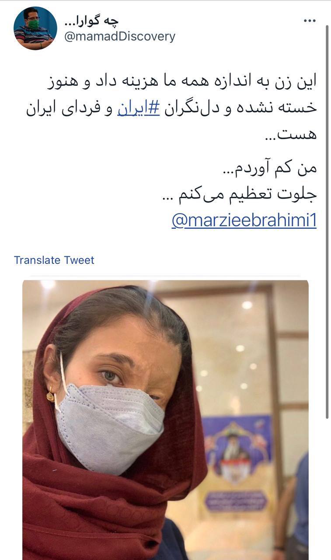Click the display name چه گوارا
This screenshot has height=560, width=331.
[91, 21]
